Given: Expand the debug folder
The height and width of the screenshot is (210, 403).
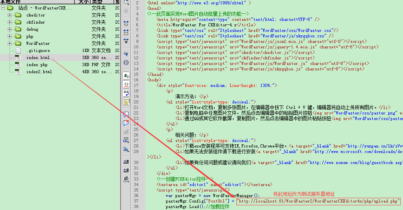Looking at the screenshot, I should pyautogui.click(x=10, y=29).
